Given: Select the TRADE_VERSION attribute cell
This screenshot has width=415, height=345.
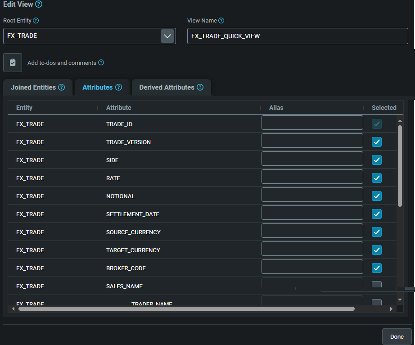Looking at the screenshot, I should tap(128, 142).
